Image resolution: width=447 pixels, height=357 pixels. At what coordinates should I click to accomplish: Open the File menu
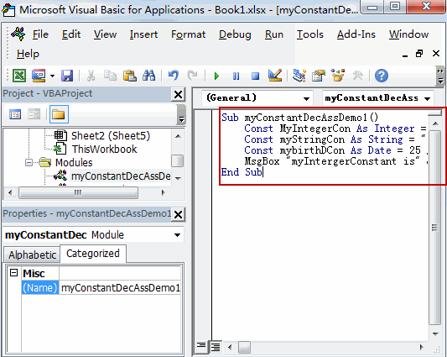[x=40, y=34]
